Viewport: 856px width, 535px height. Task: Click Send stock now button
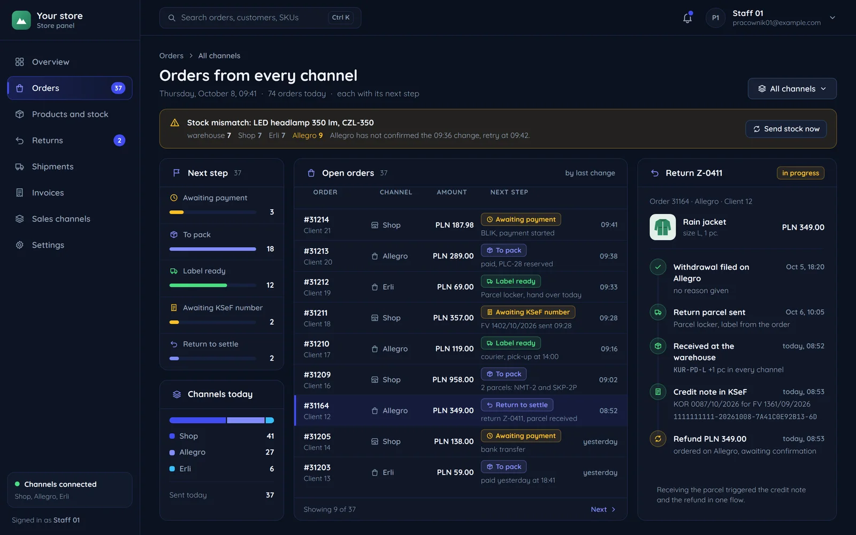point(786,129)
